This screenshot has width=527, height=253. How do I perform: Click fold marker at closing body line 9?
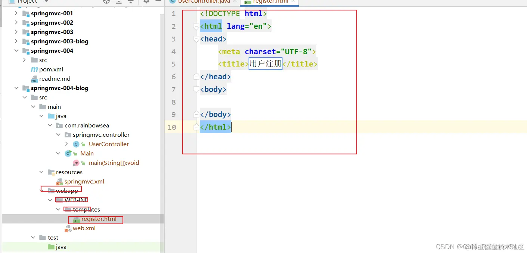[196, 114]
